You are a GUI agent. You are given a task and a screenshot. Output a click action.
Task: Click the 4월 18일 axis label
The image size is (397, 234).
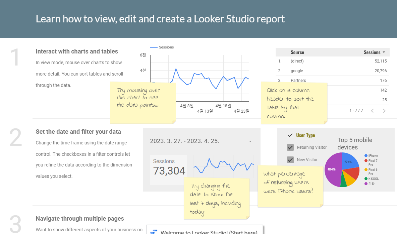click(223, 106)
